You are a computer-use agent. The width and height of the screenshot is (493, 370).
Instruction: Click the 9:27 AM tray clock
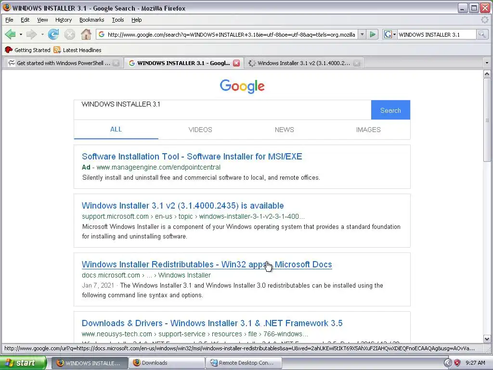coord(475,363)
